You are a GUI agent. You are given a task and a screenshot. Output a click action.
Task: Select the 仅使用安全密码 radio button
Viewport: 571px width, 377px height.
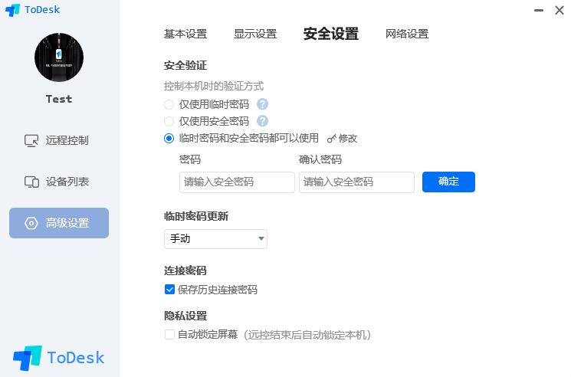(x=169, y=121)
